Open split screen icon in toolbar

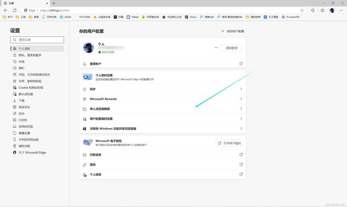pos(323,10)
